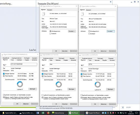Uncheck file indexing option for drive F:

click(4, 97)
